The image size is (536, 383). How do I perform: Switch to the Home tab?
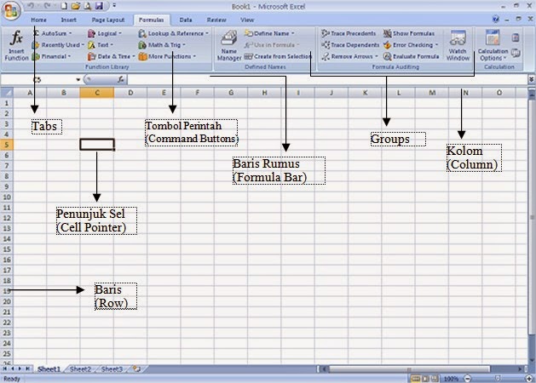(x=38, y=20)
